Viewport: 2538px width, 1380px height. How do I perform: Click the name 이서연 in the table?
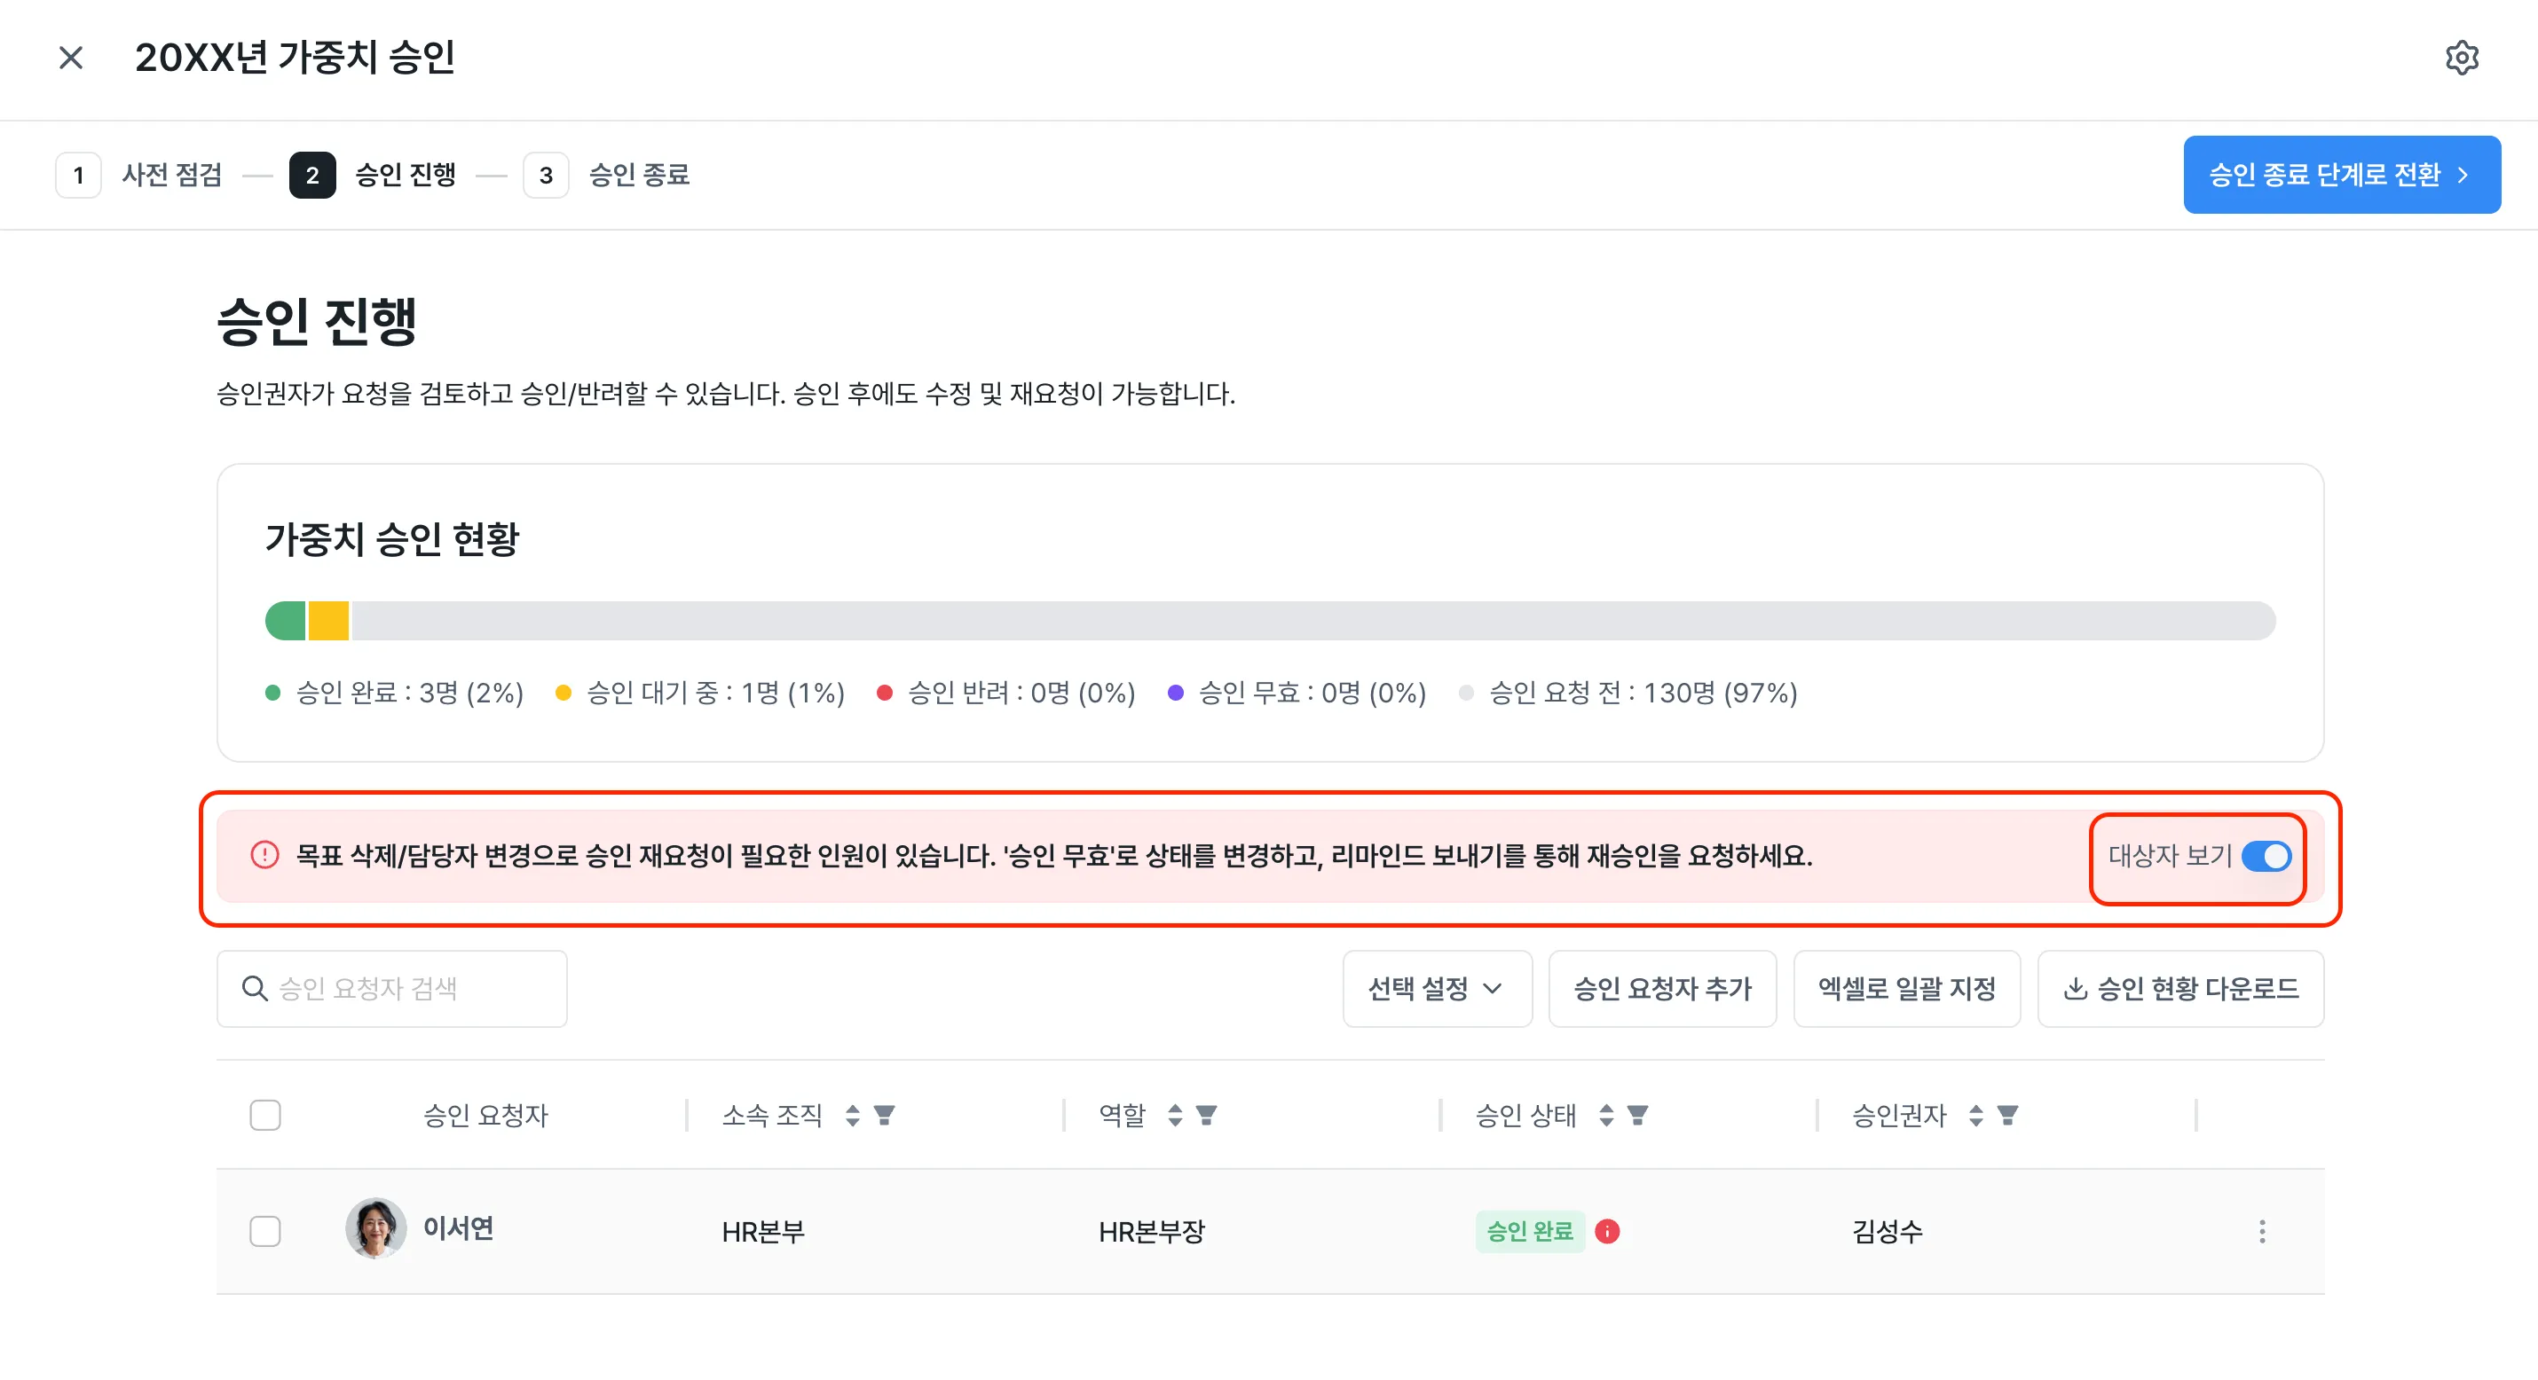(x=458, y=1228)
